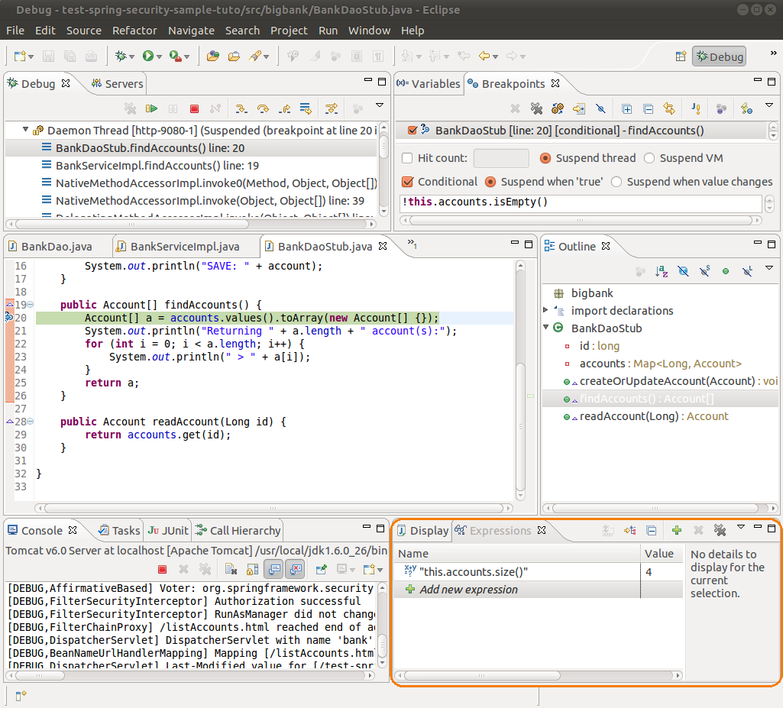The height and width of the screenshot is (708, 783).
Task: Click the green plus Add Expression icon
Action: (676, 530)
